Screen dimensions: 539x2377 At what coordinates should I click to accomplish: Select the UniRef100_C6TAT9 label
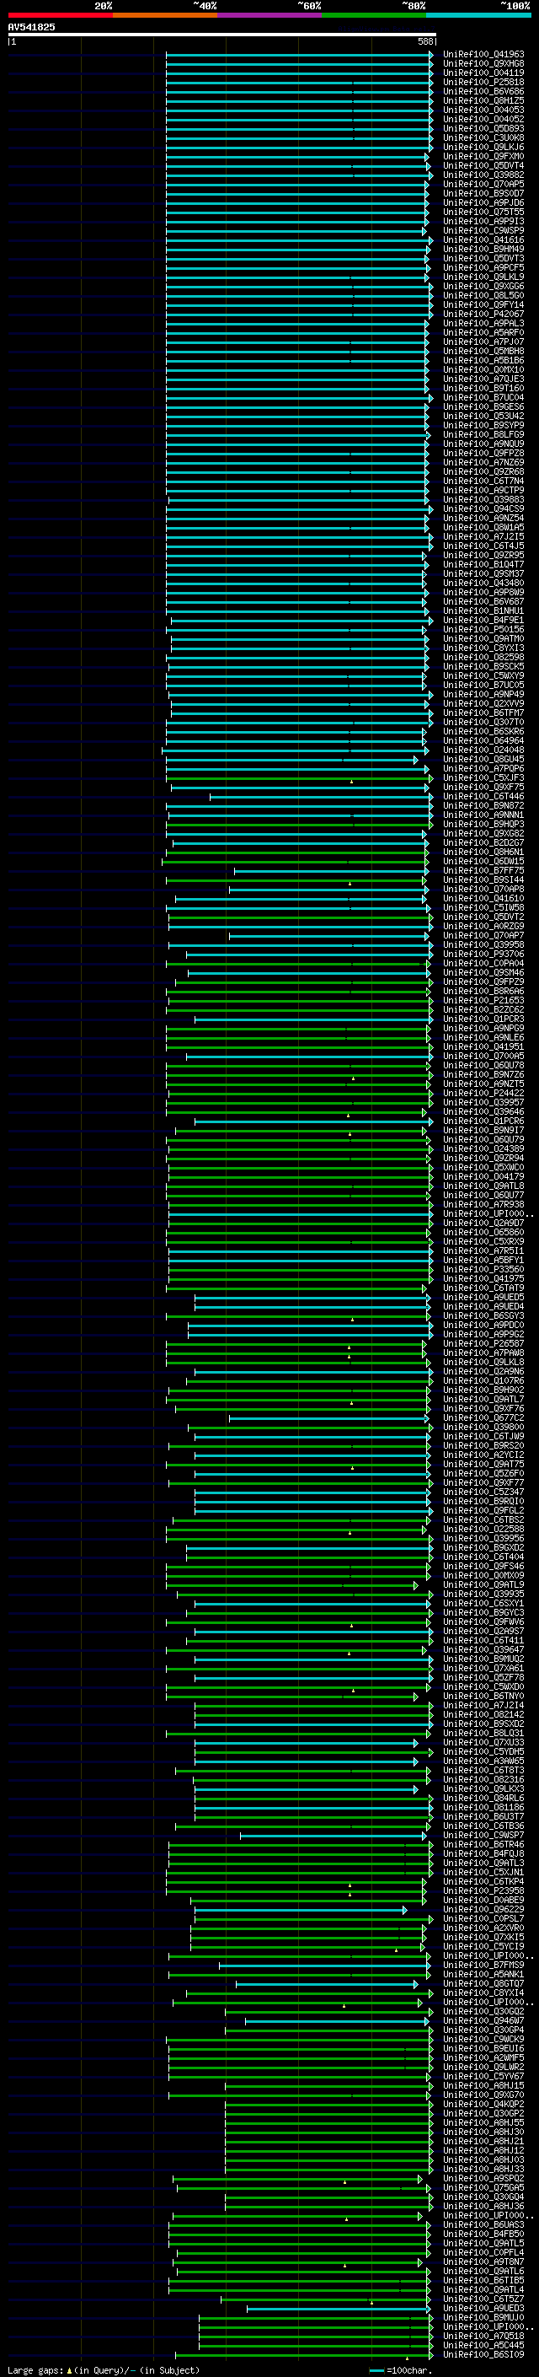click(483, 1288)
